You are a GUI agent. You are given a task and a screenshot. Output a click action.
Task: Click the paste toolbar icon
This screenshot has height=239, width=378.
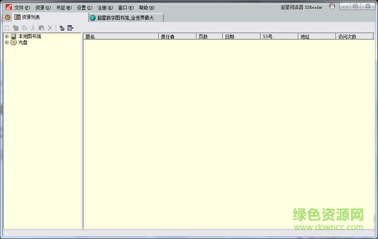point(42,28)
